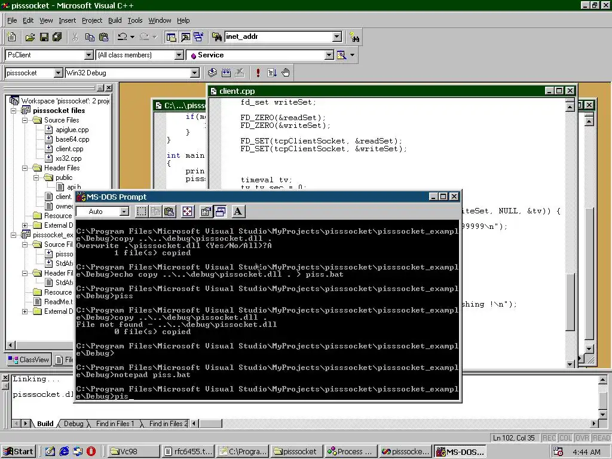
Task: Click the Insert breakpoint hand icon
Action: [286, 72]
